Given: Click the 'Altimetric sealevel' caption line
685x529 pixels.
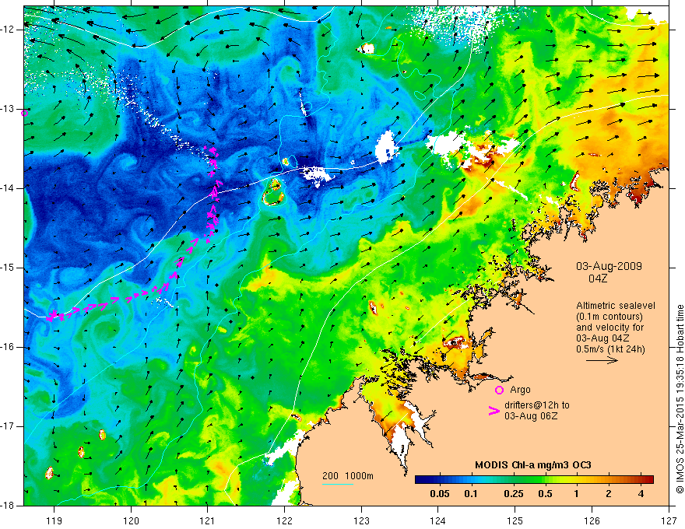Looking at the screenshot, I should click(616, 306).
